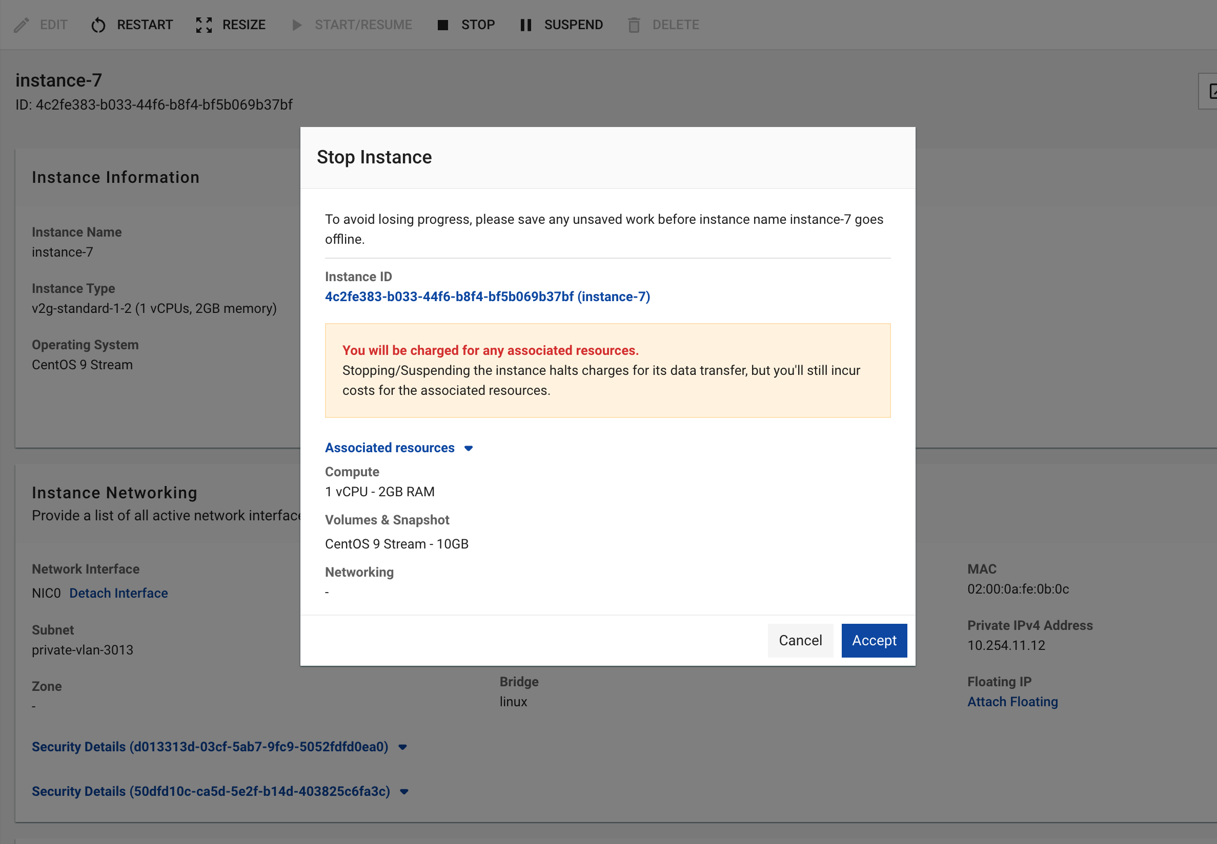
Task: Click the RESTART toolbar label
Action: (145, 25)
